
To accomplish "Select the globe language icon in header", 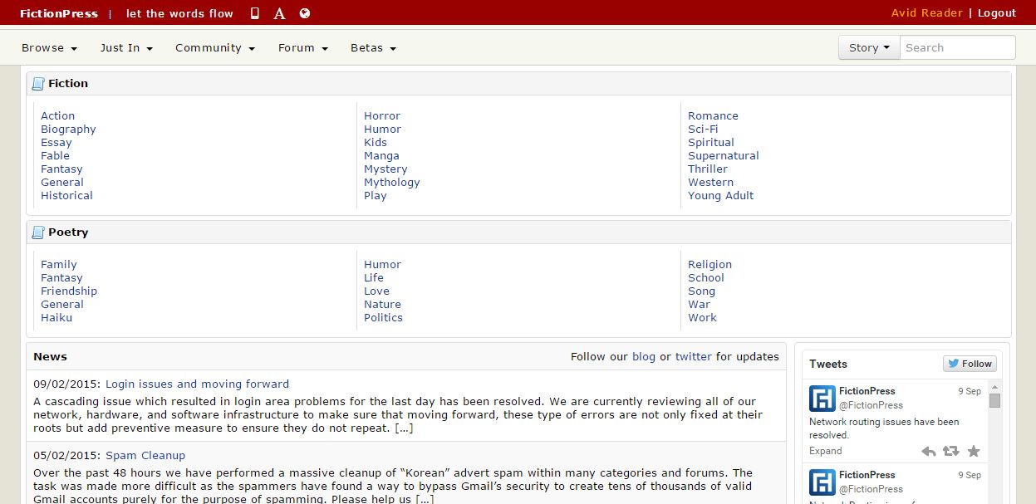I will [x=304, y=12].
